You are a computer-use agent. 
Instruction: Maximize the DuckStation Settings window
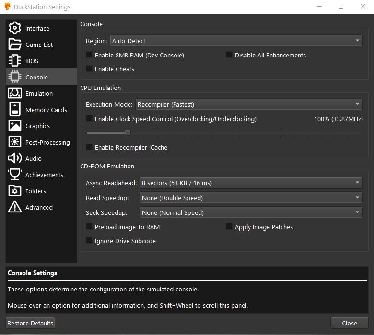click(x=341, y=6)
